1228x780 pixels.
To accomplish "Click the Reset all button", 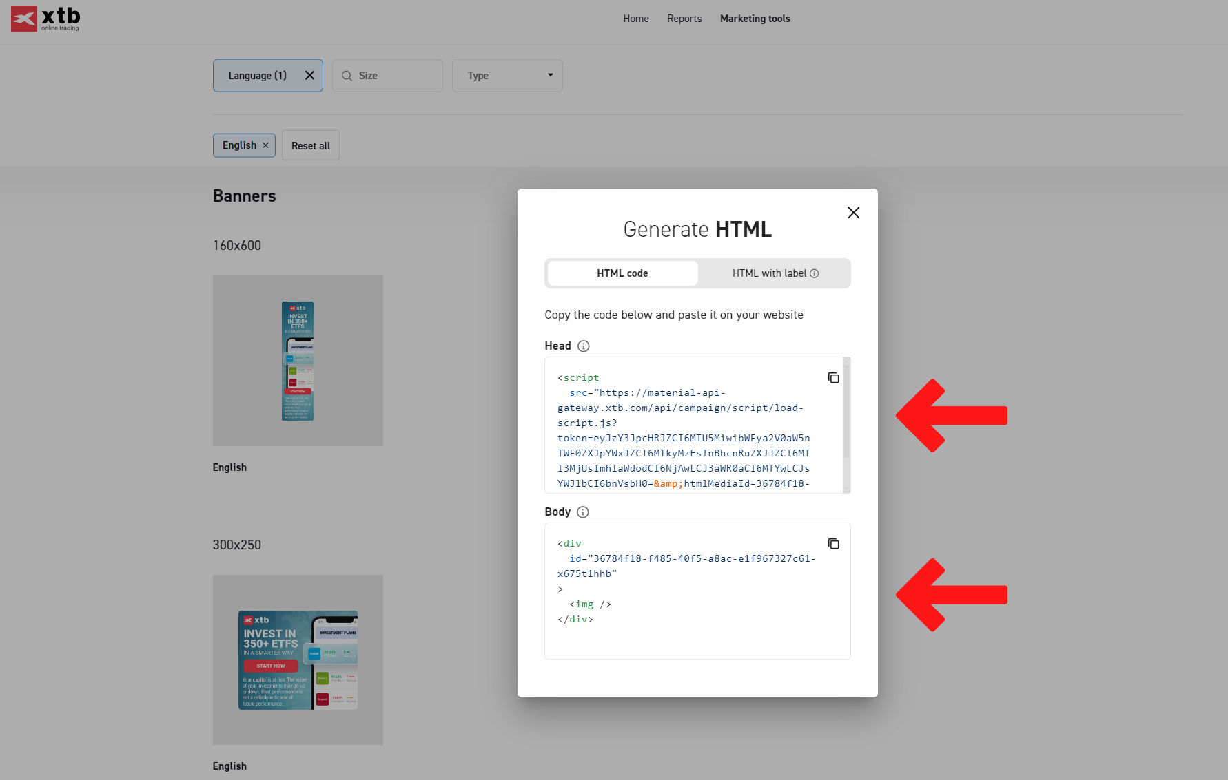I will (x=310, y=145).
